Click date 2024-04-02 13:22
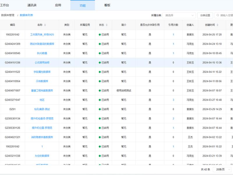Viewport: 233px width, 175px height. 212,137
